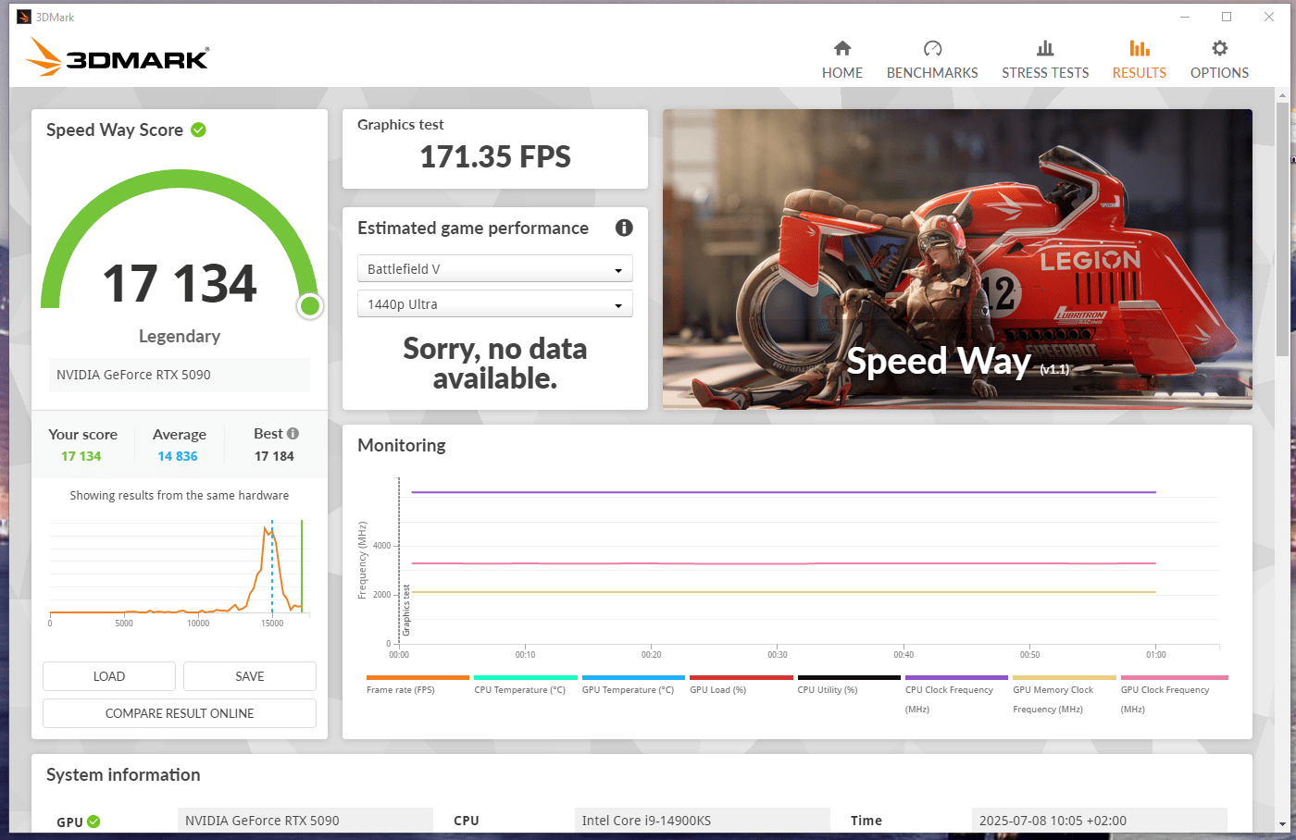Toggle the GPU Clock Frequency legend entry
The width and height of the screenshot is (1296, 840).
1174,695
